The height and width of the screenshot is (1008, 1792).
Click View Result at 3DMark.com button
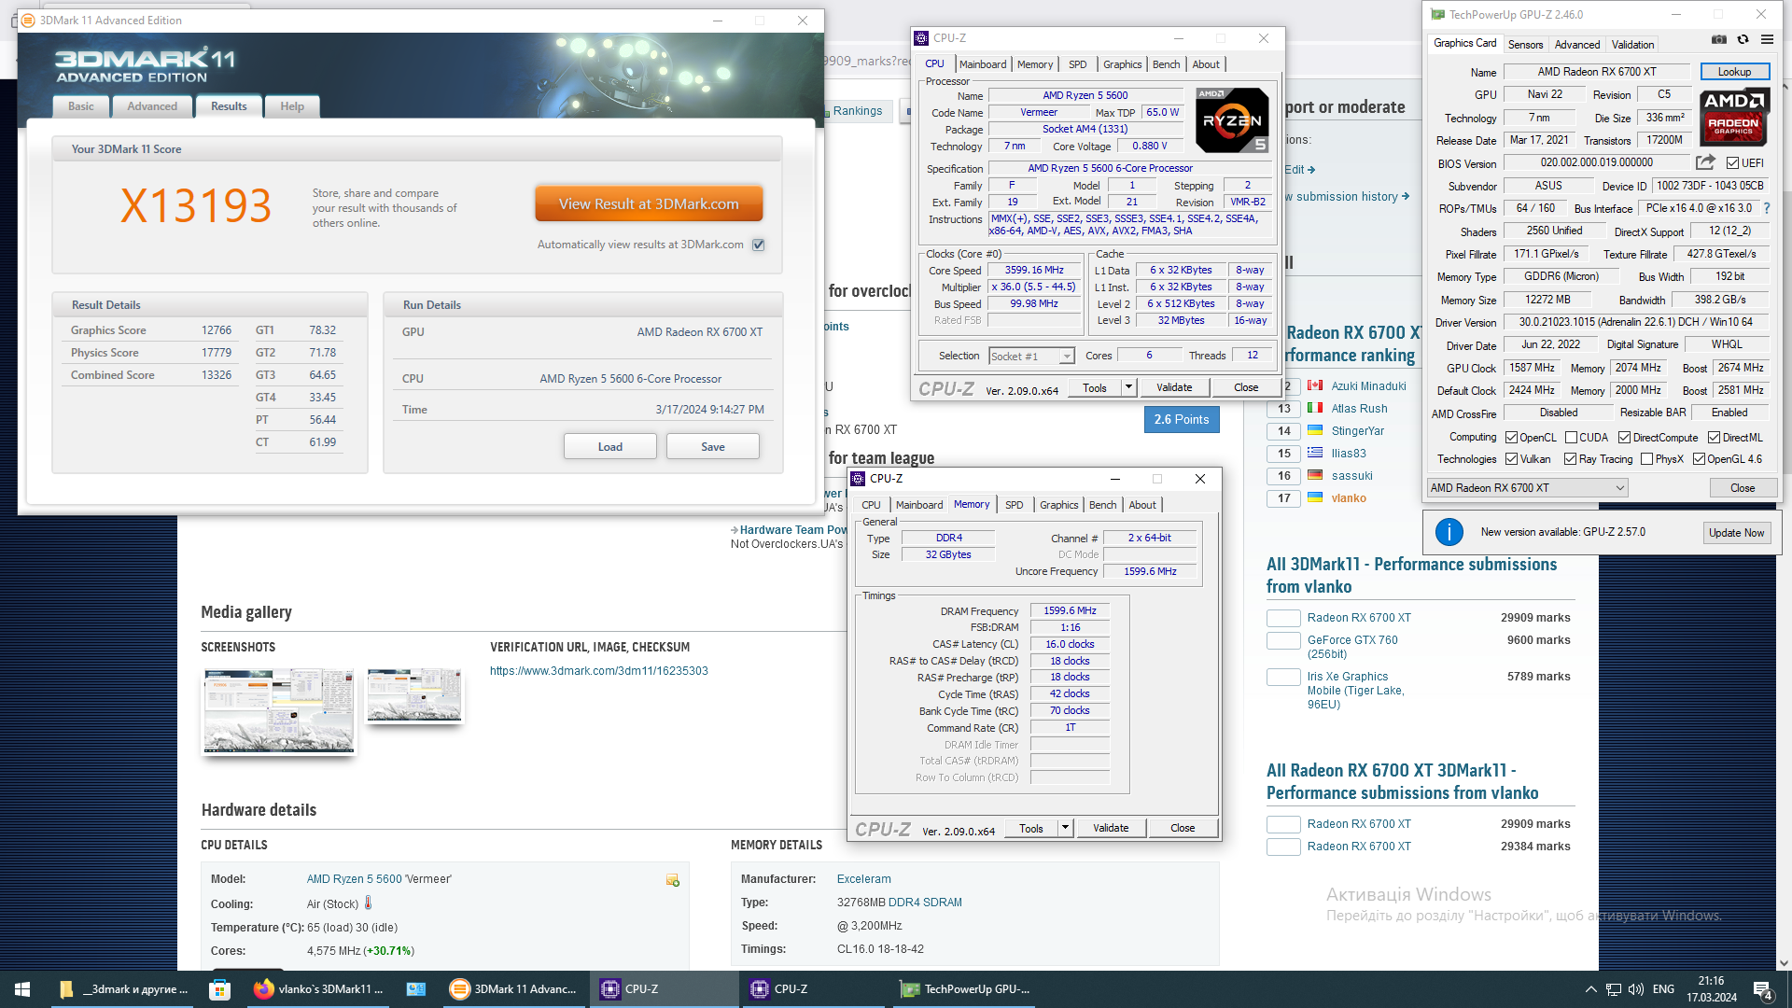click(649, 203)
